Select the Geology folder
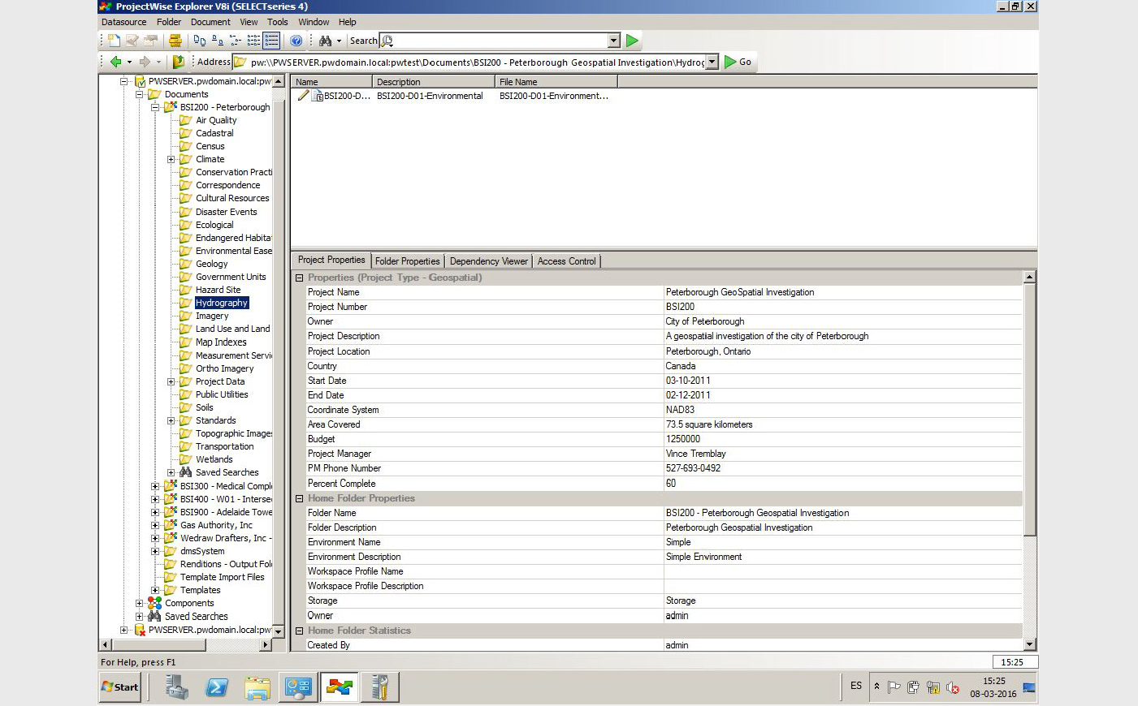The height and width of the screenshot is (706, 1138). 211,264
